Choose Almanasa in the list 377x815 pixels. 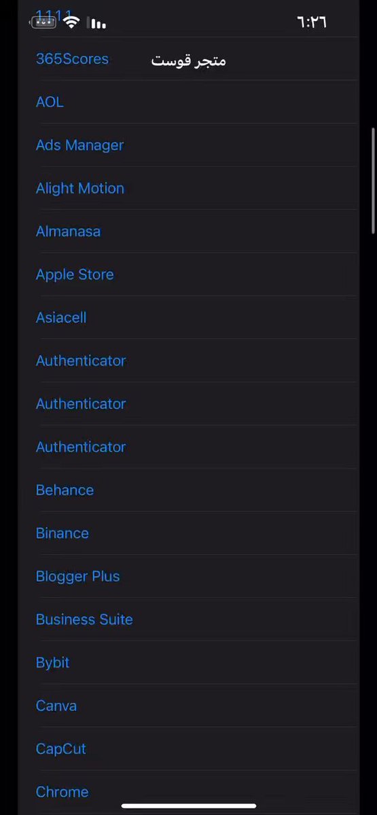coord(68,232)
